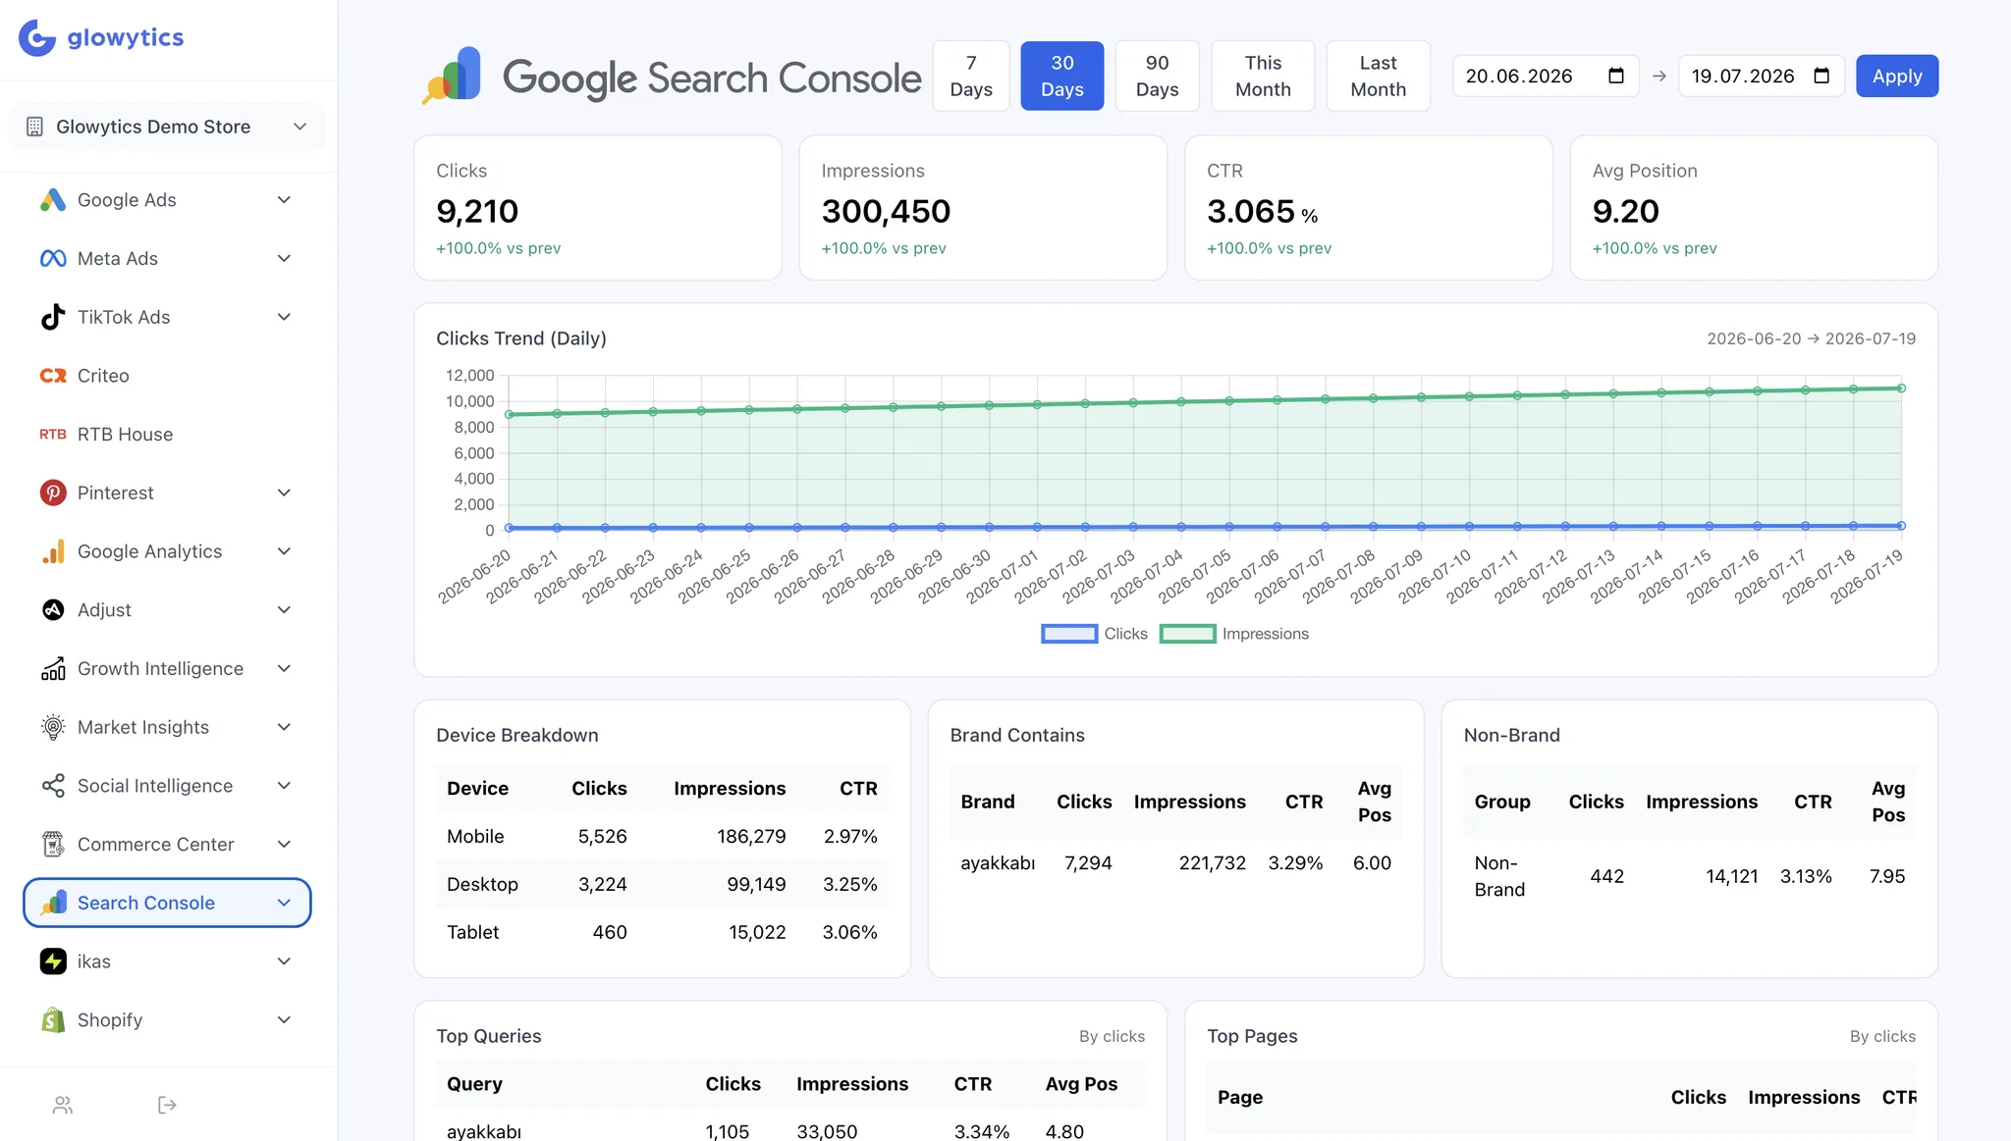Click the logout icon at sidebar bottom
Image resolution: width=2011 pixels, height=1141 pixels.
click(x=167, y=1106)
